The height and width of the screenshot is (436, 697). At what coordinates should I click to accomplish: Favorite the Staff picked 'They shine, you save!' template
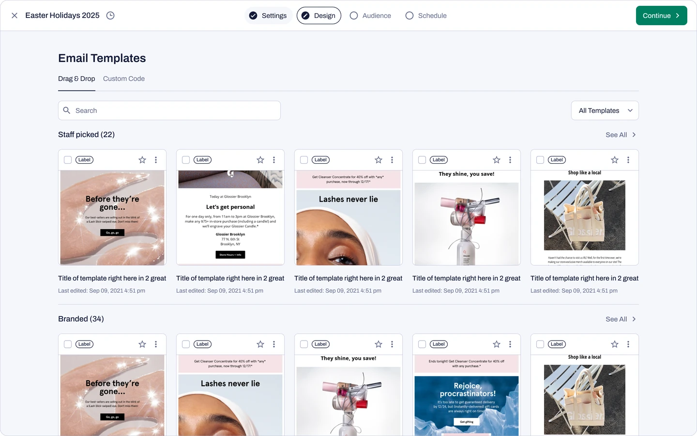coord(497,160)
